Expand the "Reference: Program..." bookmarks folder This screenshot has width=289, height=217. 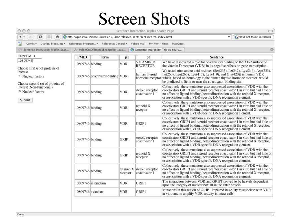pos(84,44)
